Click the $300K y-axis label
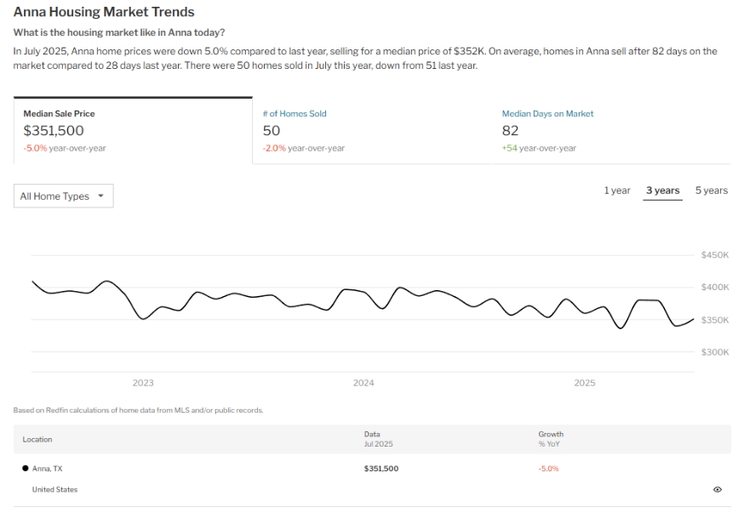 714,351
